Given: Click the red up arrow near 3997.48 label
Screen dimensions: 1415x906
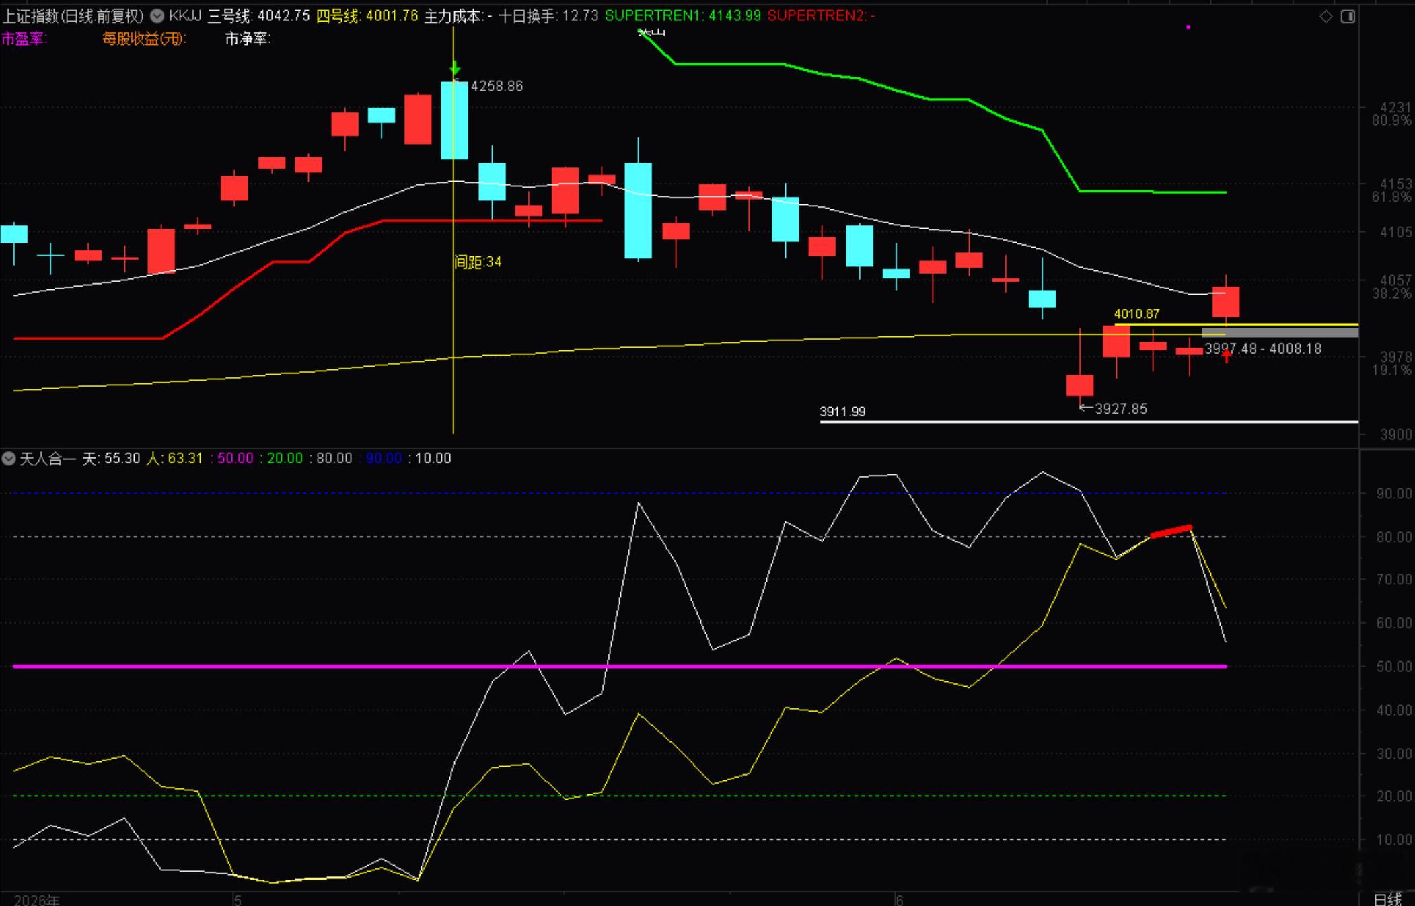Looking at the screenshot, I should (1227, 355).
